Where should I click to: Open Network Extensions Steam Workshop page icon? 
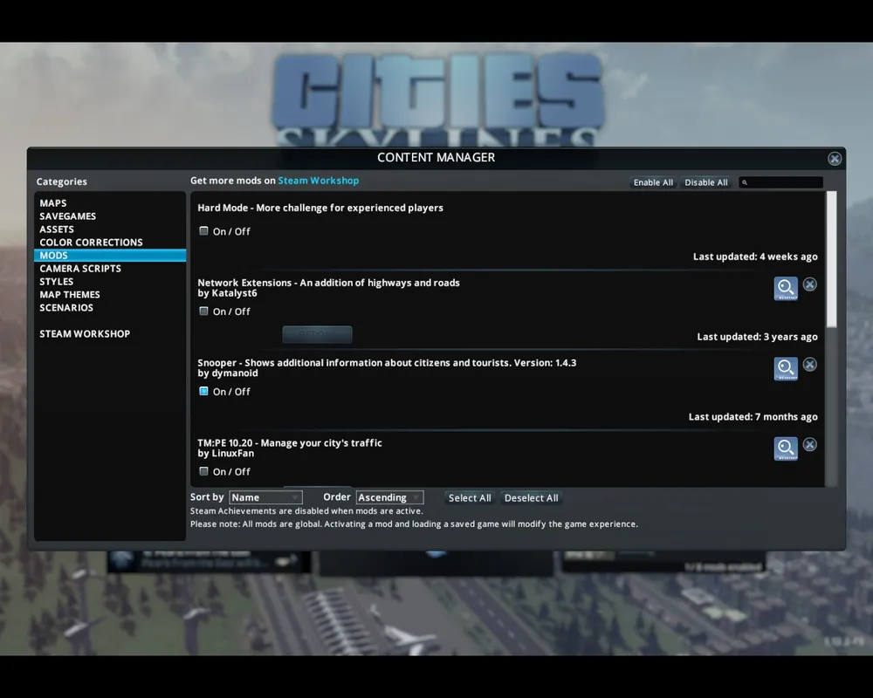click(x=786, y=288)
